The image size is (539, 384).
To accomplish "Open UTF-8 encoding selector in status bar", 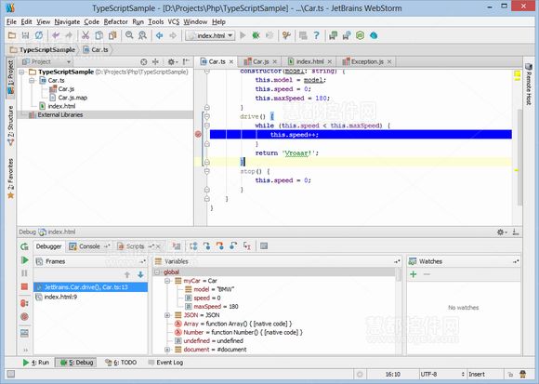I will coord(442,374).
